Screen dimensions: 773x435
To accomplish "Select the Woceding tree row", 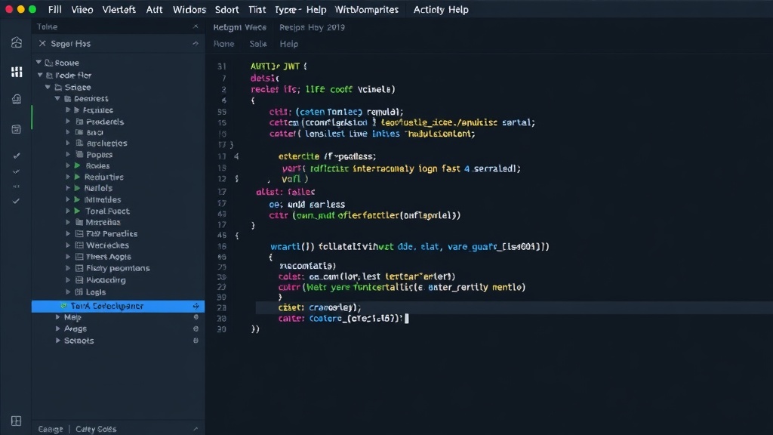I will [119, 279].
